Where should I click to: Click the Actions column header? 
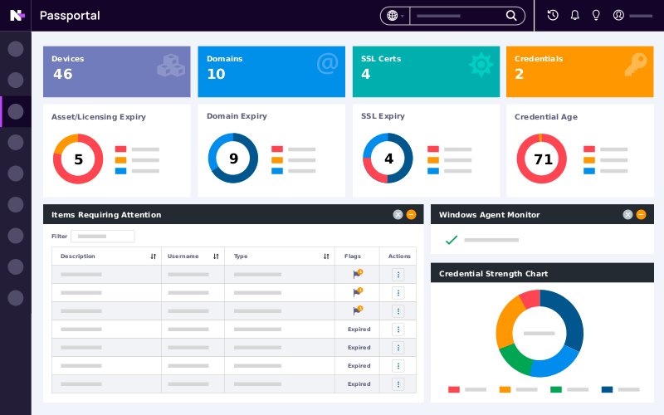click(399, 256)
